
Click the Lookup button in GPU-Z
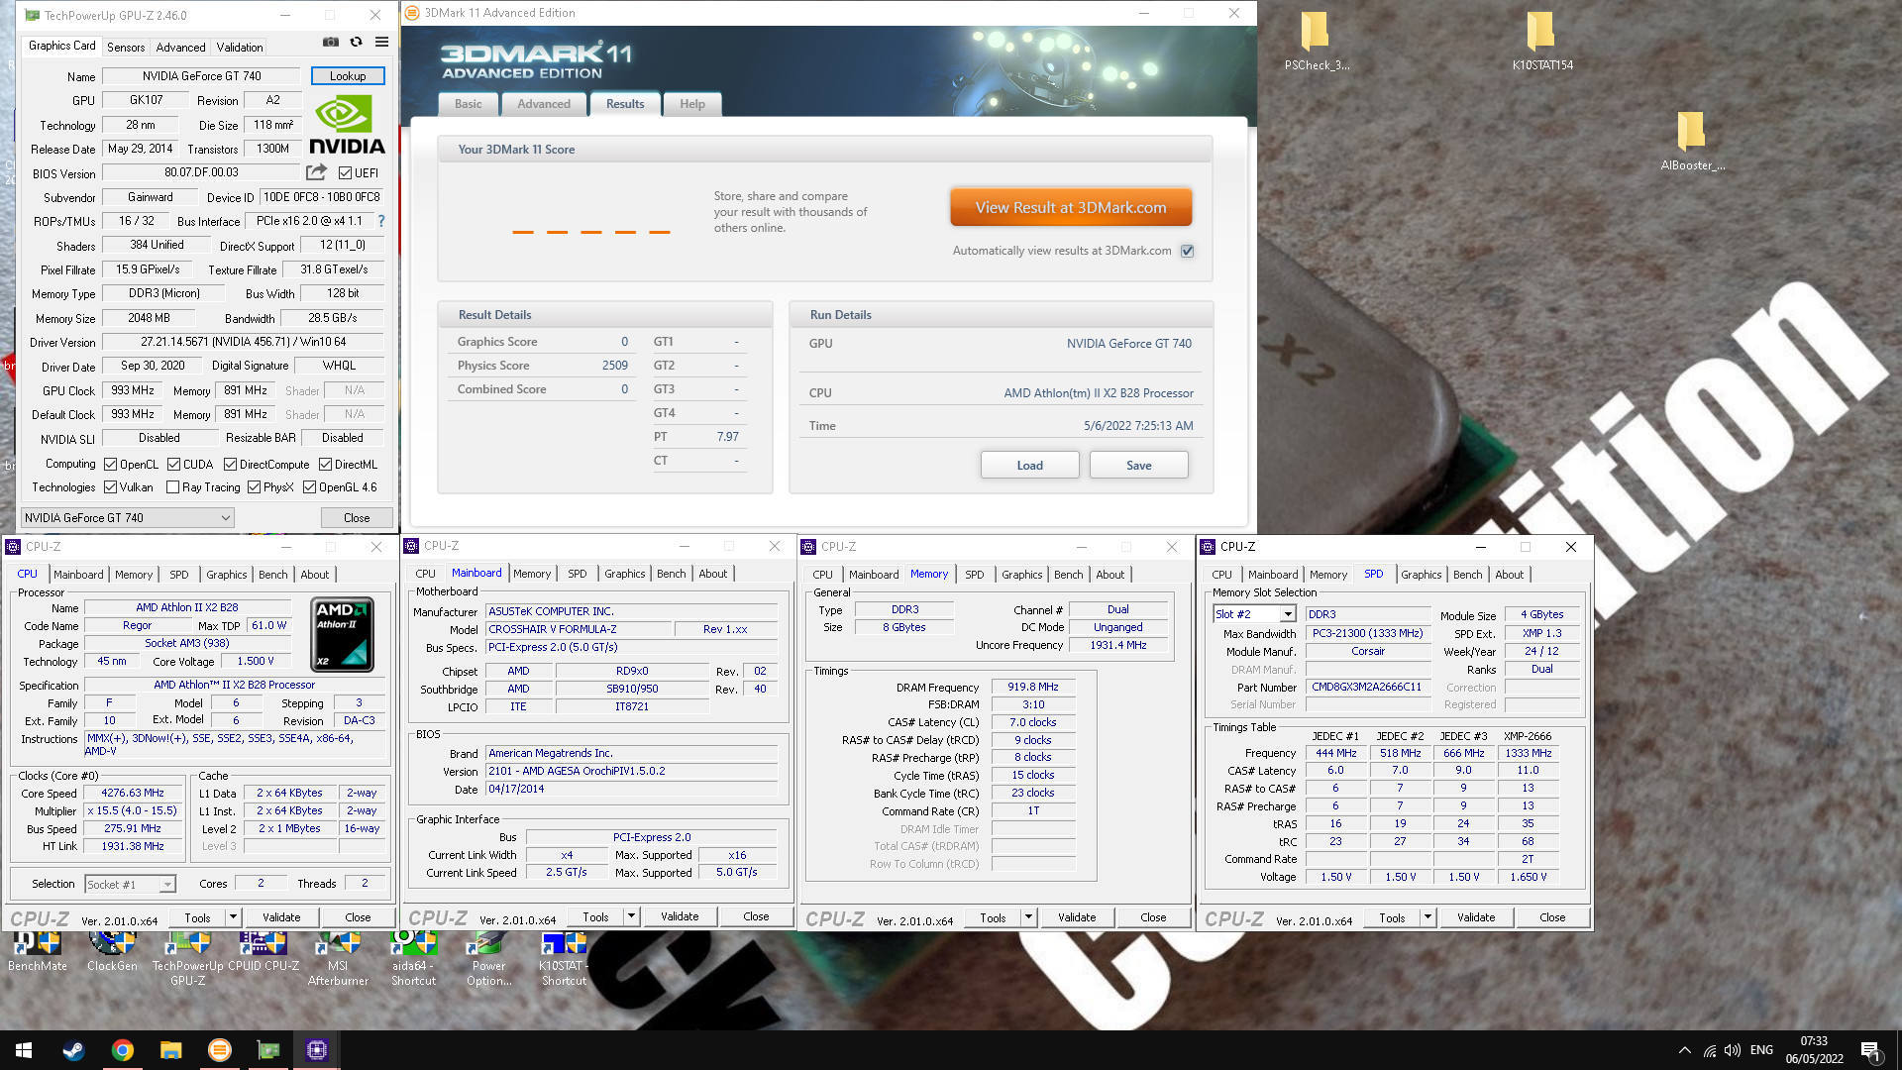(x=348, y=76)
